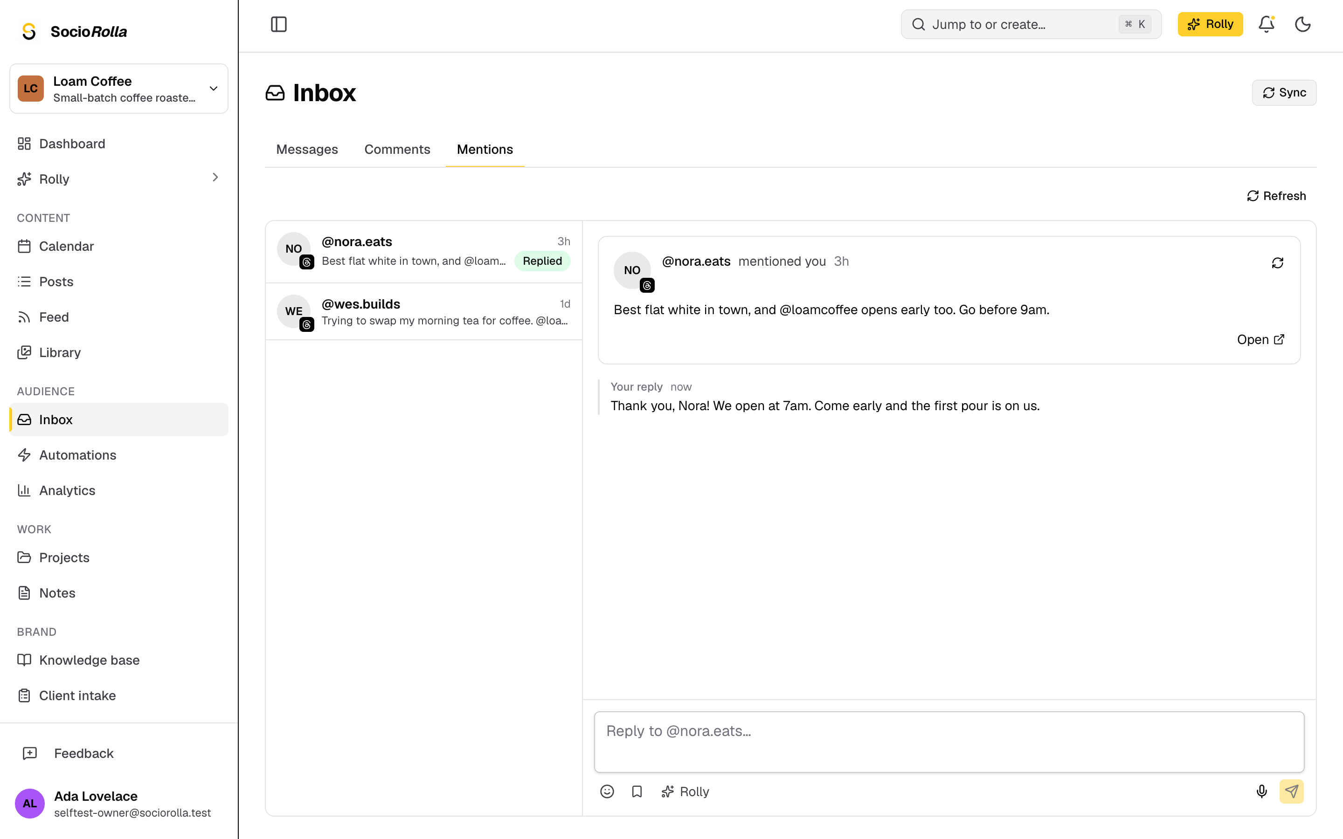
Task: Switch to the Comments tab
Action: tap(397, 149)
